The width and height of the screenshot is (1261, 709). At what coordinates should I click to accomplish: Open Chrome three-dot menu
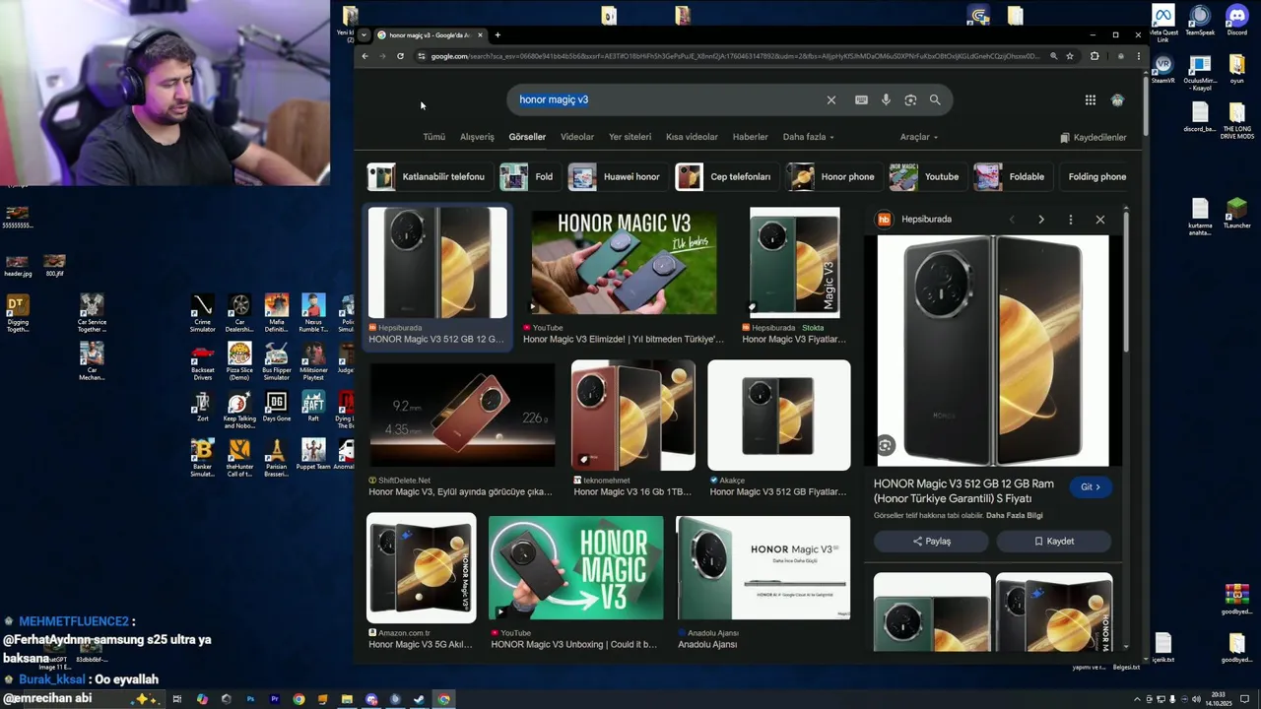pyautogui.click(x=1138, y=56)
